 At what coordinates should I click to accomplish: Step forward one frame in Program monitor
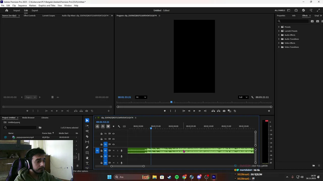tap(200, 111)
